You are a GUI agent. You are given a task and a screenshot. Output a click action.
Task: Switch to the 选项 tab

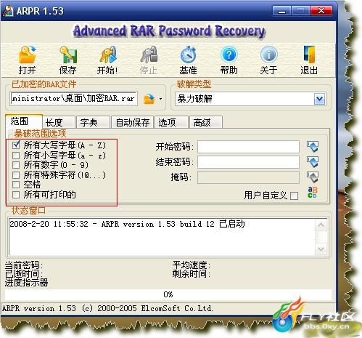click(x=171, y=122)
